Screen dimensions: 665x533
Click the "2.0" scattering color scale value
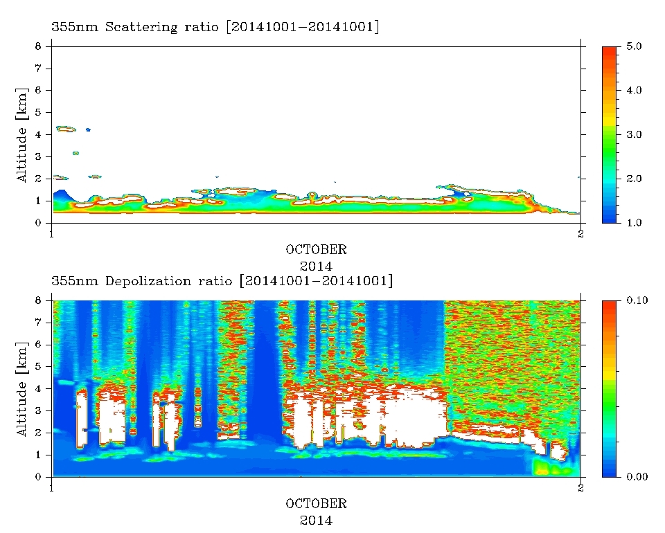tap(634, 179)
